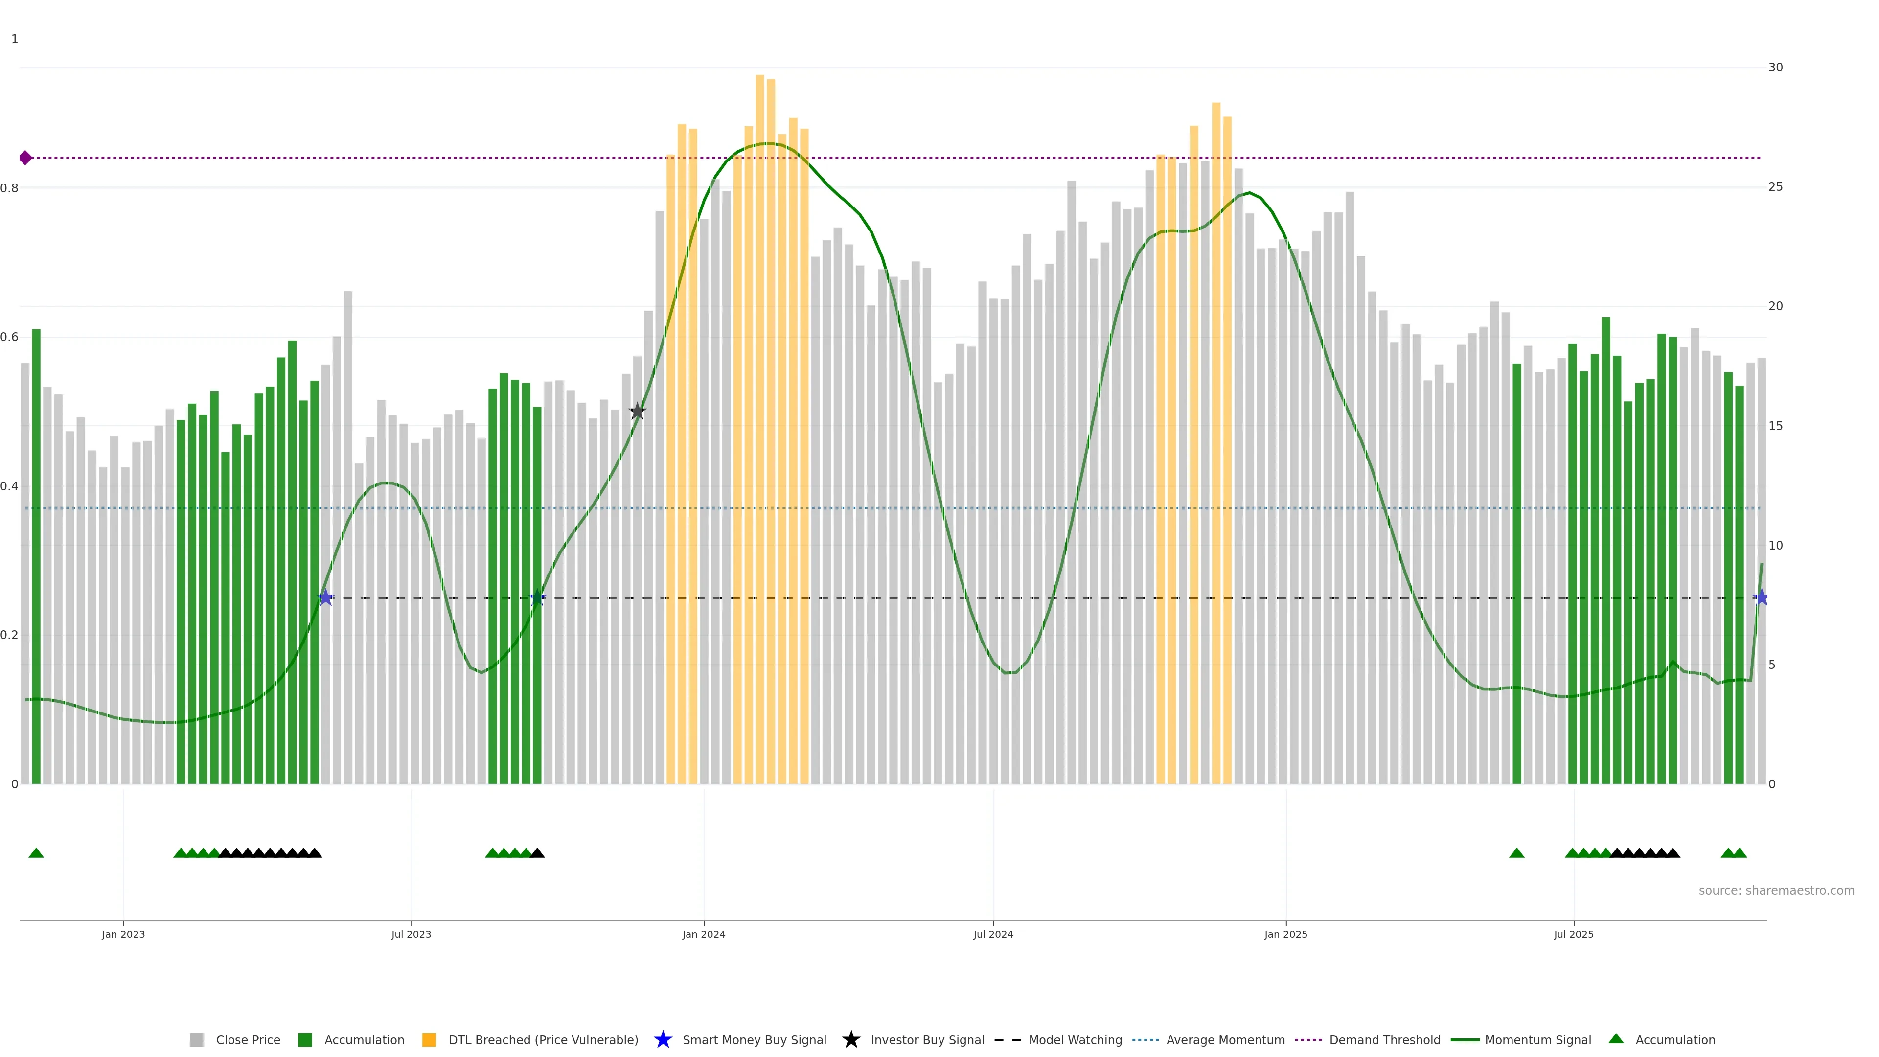The image size is (1879, 1057).
Task: Click the green Accumulation square legend swatch
Action: (x=305, y=1039)
